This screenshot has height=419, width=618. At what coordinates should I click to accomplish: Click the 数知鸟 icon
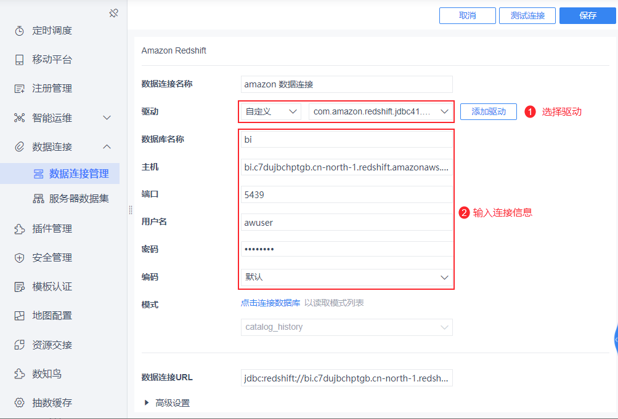click(19, 373)
